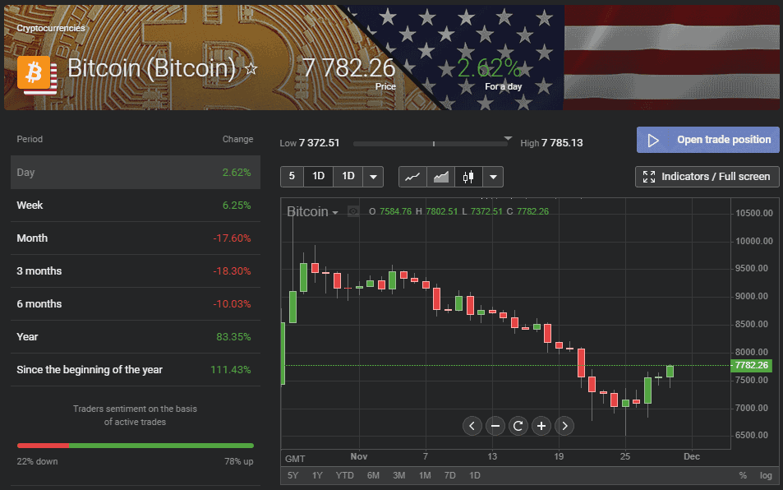Open the chart interval dropdown arrow
This screenshot has height=490, width=783.
(x=373, y=177)
